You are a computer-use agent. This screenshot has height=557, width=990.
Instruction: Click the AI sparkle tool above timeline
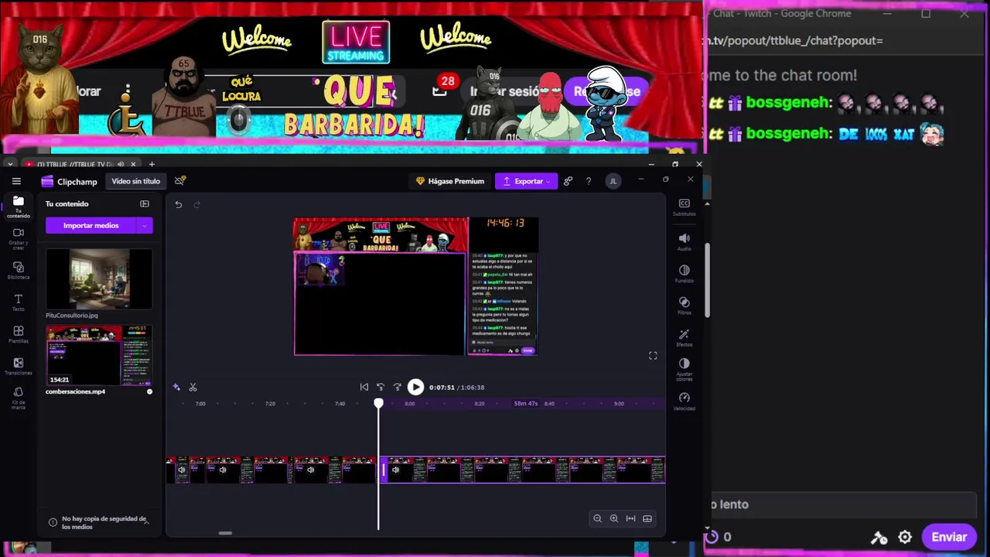tap(176, 387)
